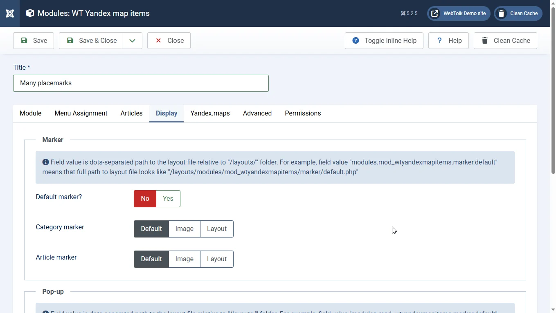Image resolution: width=556 pixels, height=313 pixels.
Task: Click the Save button
Action: 34,40
